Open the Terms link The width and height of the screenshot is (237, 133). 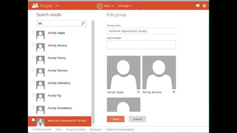click(59, 129)
